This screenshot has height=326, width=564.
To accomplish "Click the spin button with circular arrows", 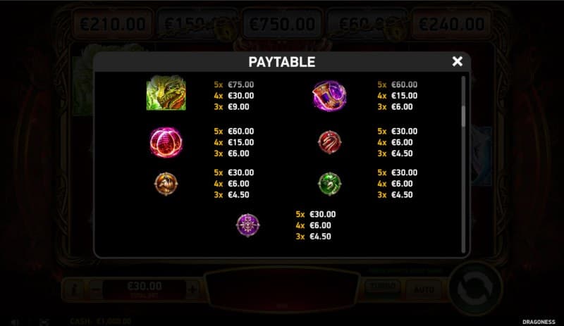I will [475, 289].
